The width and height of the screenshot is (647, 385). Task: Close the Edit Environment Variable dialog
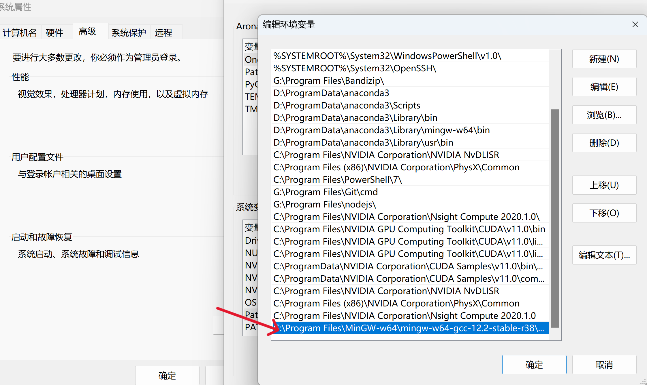(x=635, y=25)
